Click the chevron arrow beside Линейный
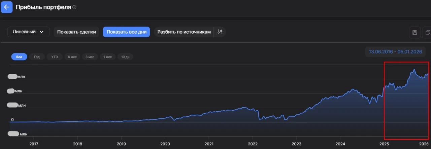This screenshot has height=149, width=431. [42, 32]
